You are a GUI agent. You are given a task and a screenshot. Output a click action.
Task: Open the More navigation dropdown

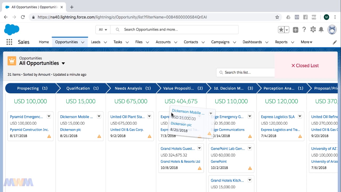point(306,42)
